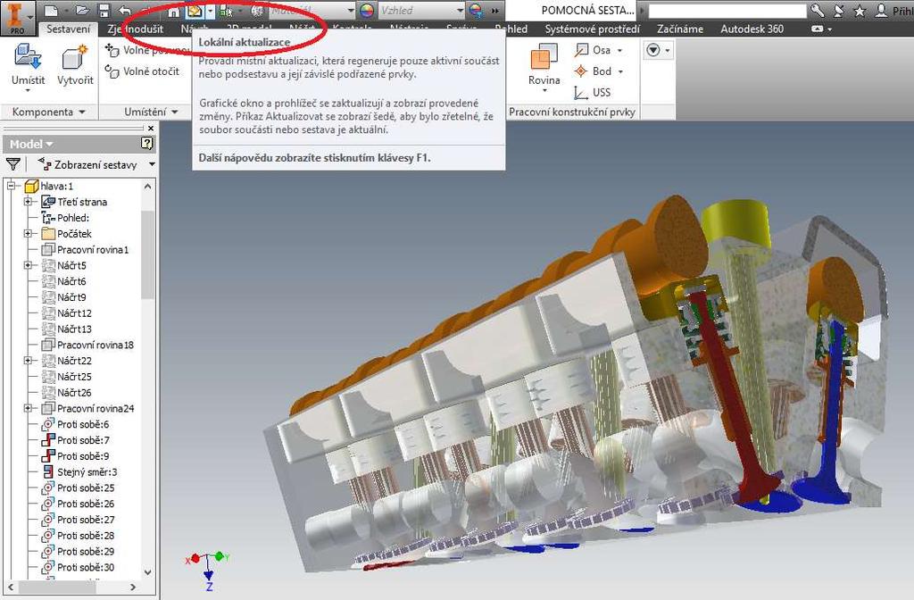Image resolution: width=914 pixels, height=600 pixels.
Task: Close the Model browser panel
Action: click(x=151, y=128)
